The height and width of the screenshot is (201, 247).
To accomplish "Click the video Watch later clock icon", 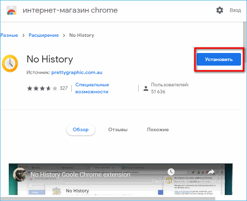I will (171, 172).
